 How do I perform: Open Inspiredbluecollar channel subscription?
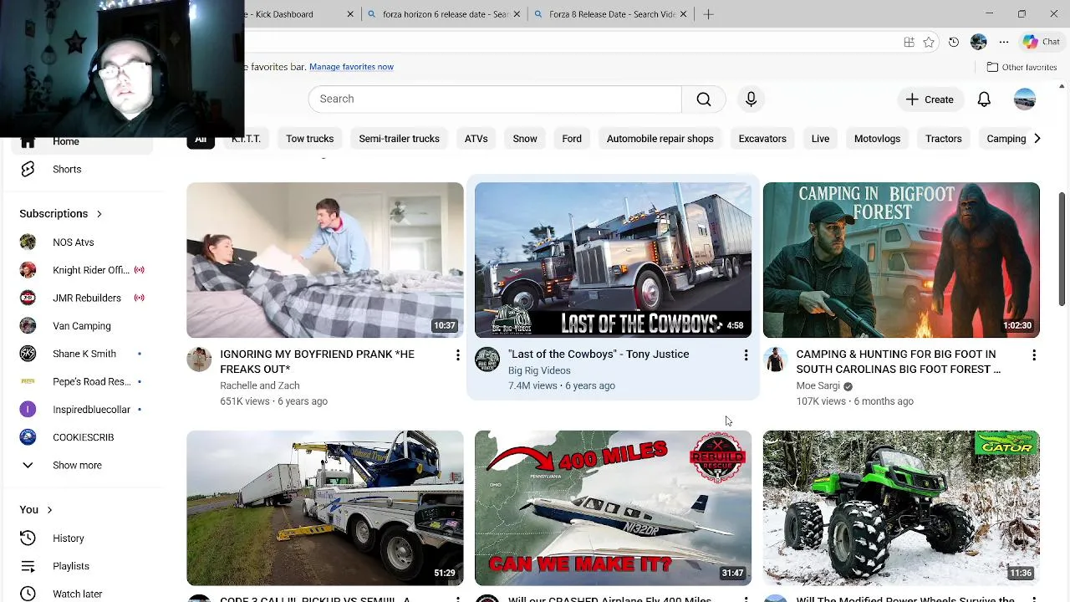coord(83,410)
